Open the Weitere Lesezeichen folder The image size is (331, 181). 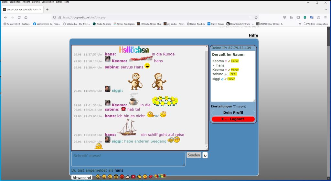[x=316, y=24]
